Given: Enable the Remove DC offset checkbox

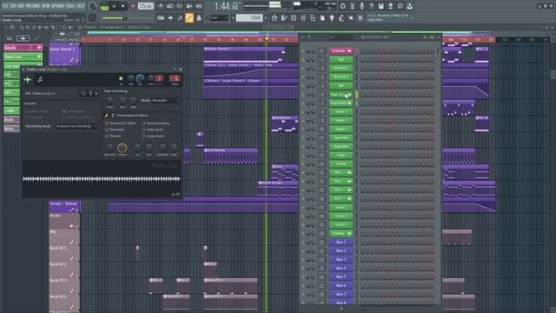Looking at the screenshot, I should pos(107,123).
